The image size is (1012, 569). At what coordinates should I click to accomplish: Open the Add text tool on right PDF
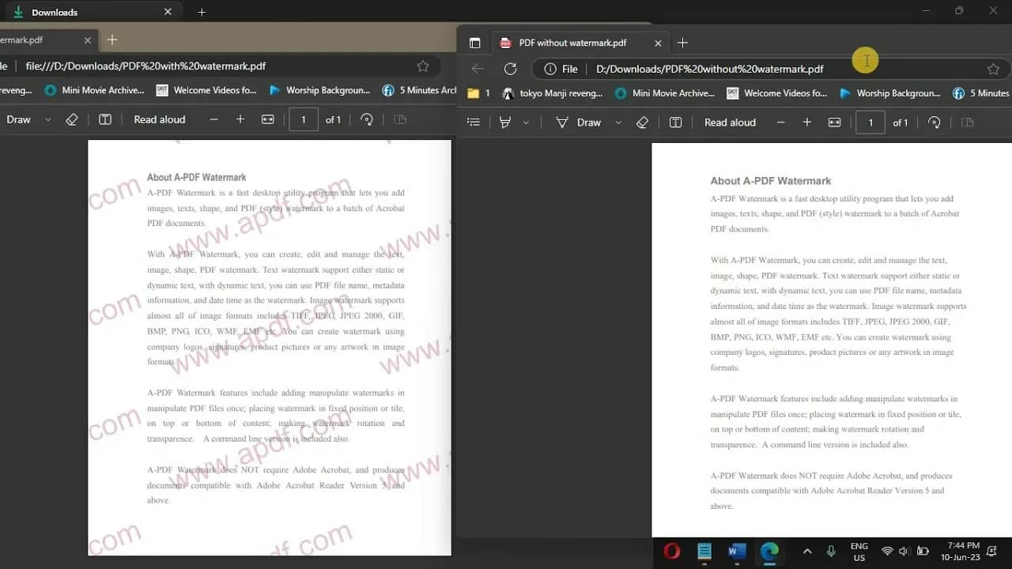pyautogui.click(x=676, y=122)
